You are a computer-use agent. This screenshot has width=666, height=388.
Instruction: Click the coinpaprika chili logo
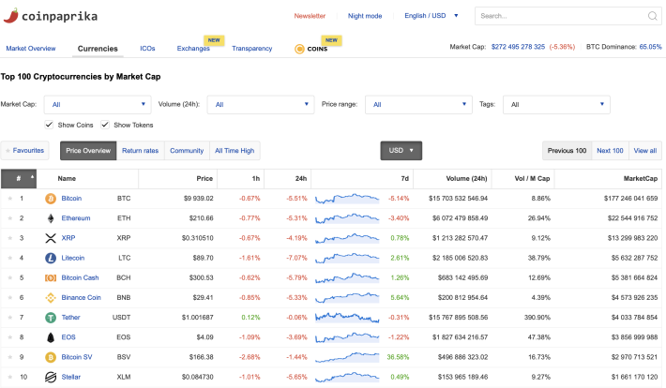(x=11, y=16)
